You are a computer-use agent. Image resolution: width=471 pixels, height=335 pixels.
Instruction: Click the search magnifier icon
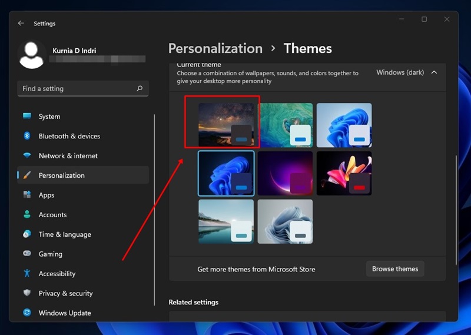[x=140, y=88]
